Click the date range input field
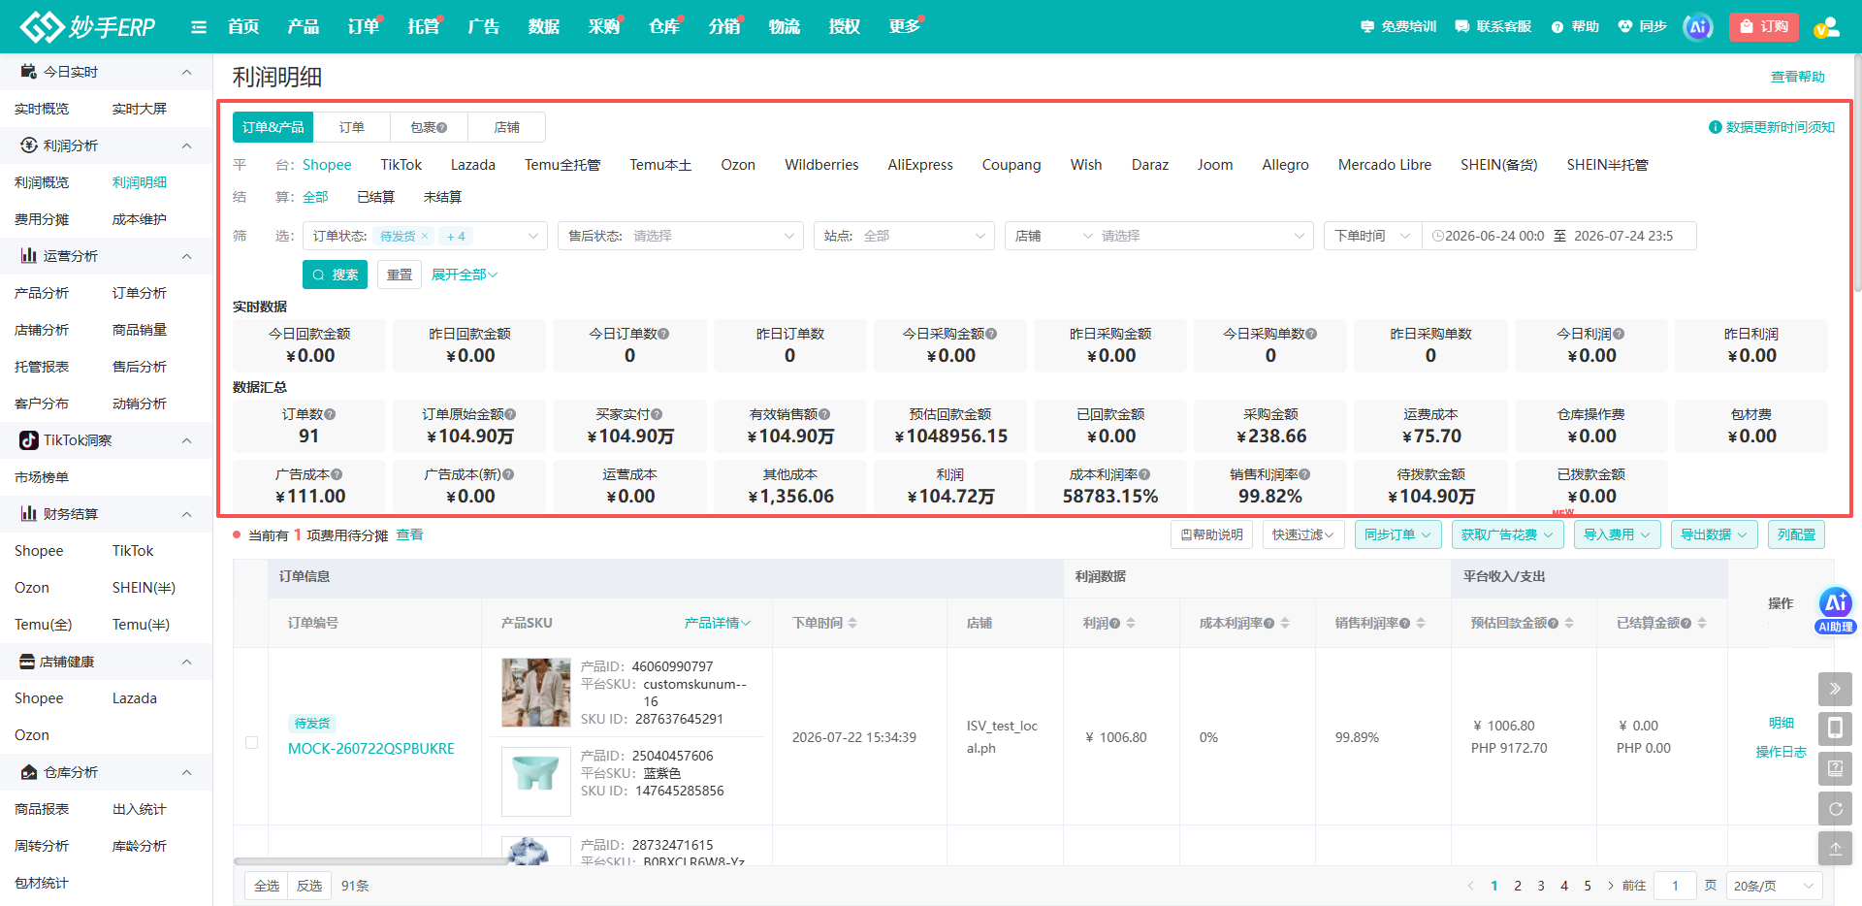The width and height of the screenshot is (1862, 906). pyautogui.click(x=1559, y=236)
